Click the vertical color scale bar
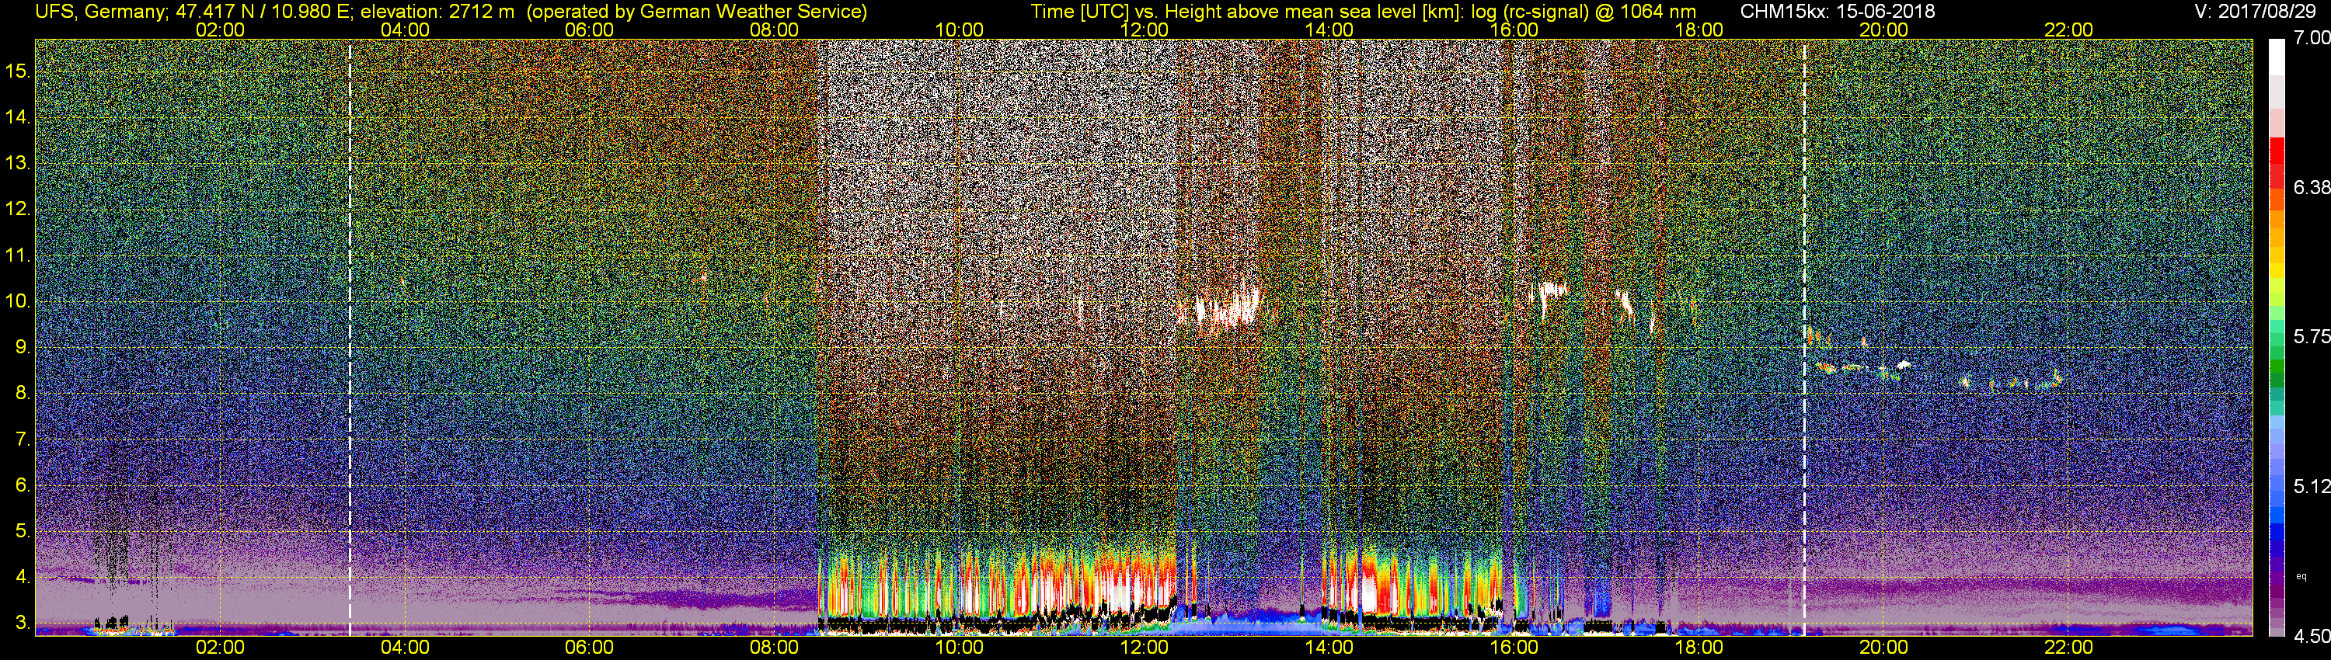 2277,337
